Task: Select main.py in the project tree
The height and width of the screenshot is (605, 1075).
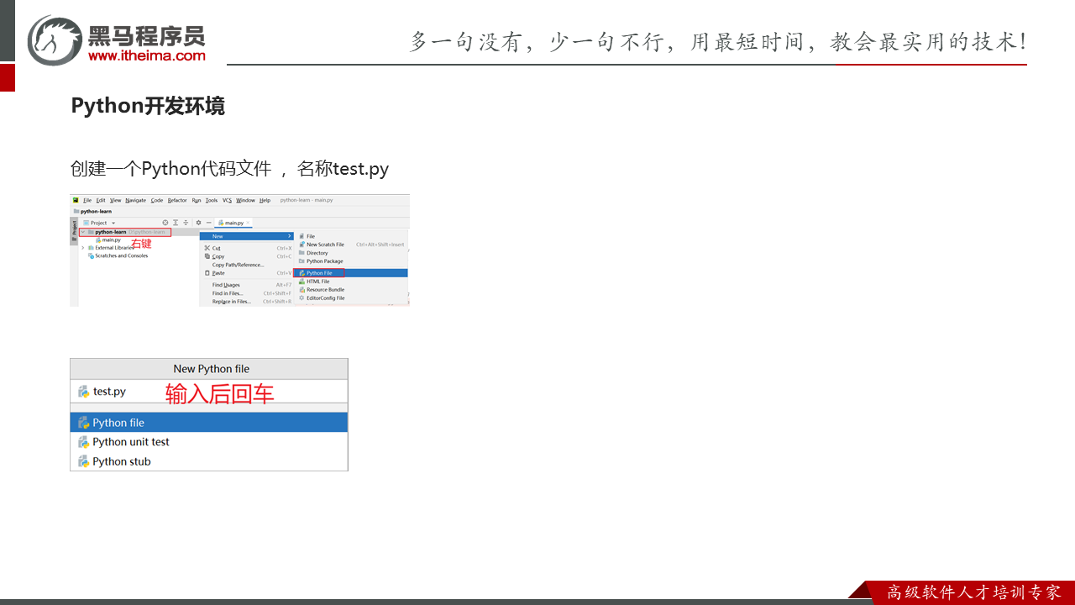Action: click(x=111, y=239)
